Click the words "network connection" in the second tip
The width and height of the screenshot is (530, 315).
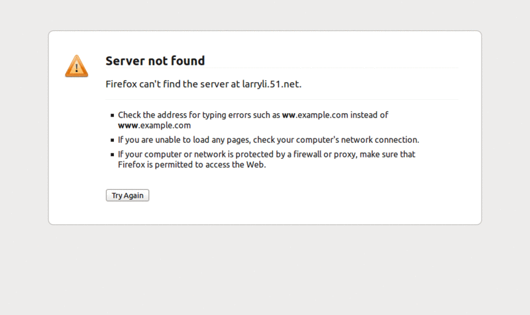tap(382, 140)
